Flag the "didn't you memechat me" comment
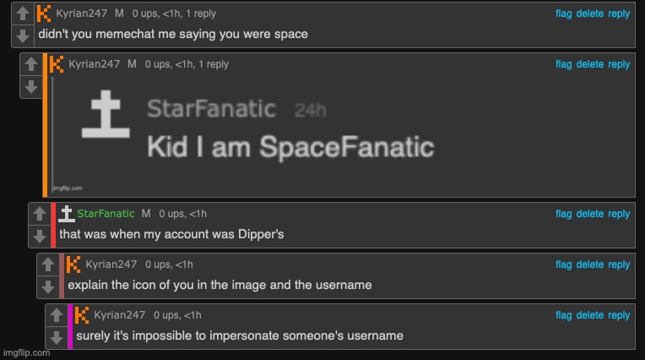 [x=563, y=14]
